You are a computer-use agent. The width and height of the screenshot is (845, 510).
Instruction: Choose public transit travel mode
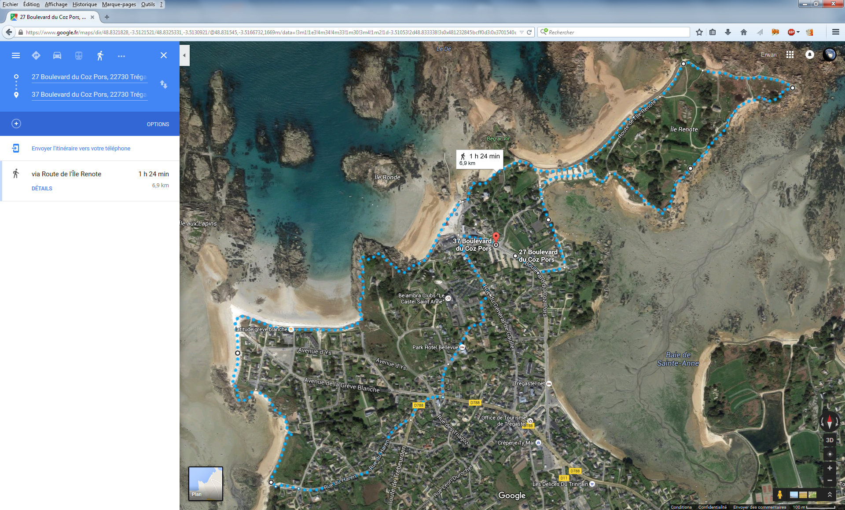click(79, 56)
